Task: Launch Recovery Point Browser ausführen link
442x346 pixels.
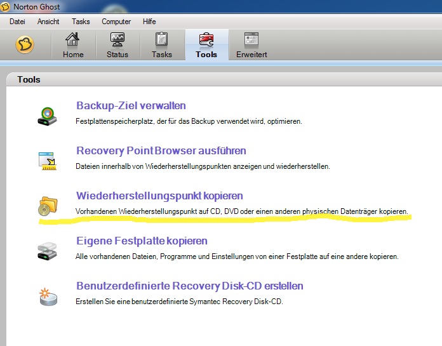Action: pos(161,150)
